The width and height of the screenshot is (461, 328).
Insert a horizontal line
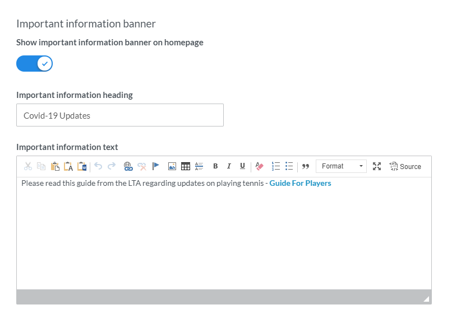tap(199, 166)
